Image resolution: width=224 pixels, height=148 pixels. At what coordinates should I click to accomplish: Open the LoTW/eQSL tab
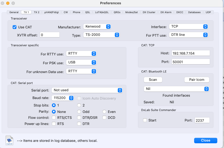tap(102, 12)
